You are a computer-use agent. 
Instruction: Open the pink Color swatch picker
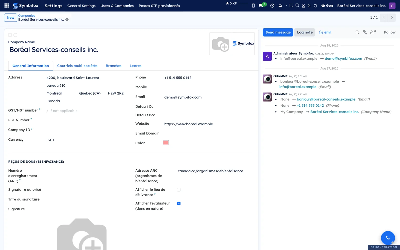pos(166,143)
